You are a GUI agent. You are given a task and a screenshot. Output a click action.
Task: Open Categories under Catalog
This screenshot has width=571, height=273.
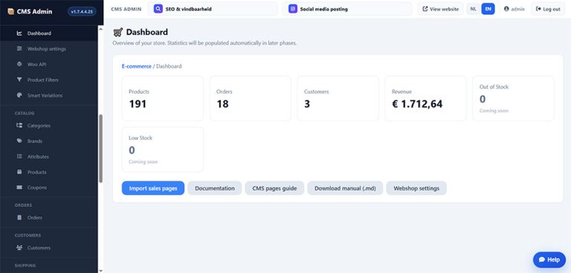click(x=49, y=126)
